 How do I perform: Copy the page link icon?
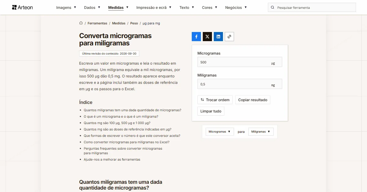click(229, 37)
